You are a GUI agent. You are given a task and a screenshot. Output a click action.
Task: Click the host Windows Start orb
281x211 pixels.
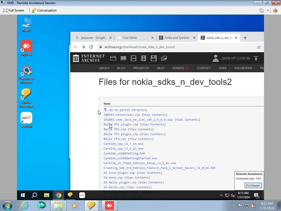[7, 206]
